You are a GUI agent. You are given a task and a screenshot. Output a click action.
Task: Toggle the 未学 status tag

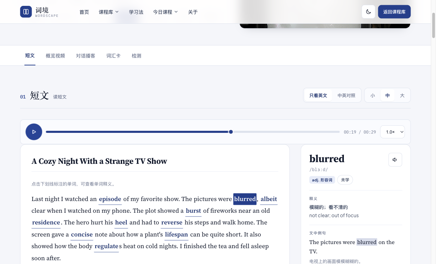point(345,180)
